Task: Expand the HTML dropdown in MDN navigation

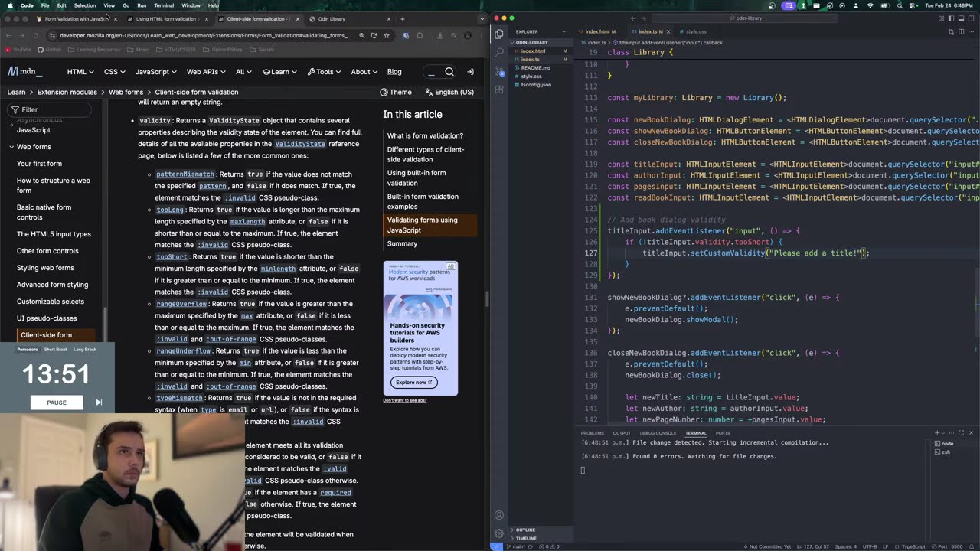Action: coord(80,72)
